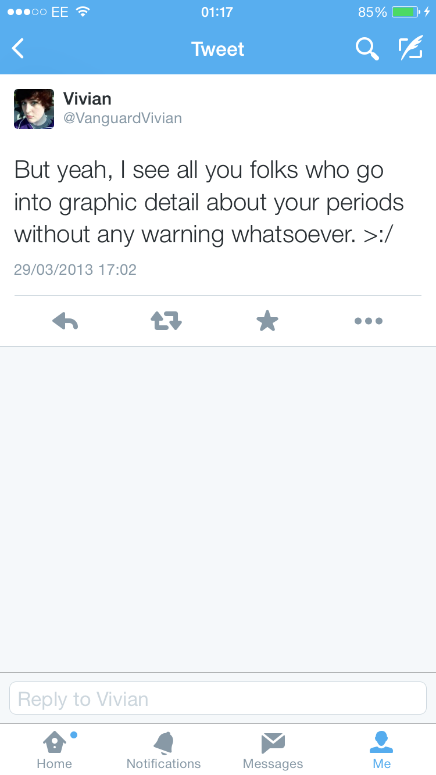
Task: Open the Vivian display name link
Action: click(x=87, y=99)
